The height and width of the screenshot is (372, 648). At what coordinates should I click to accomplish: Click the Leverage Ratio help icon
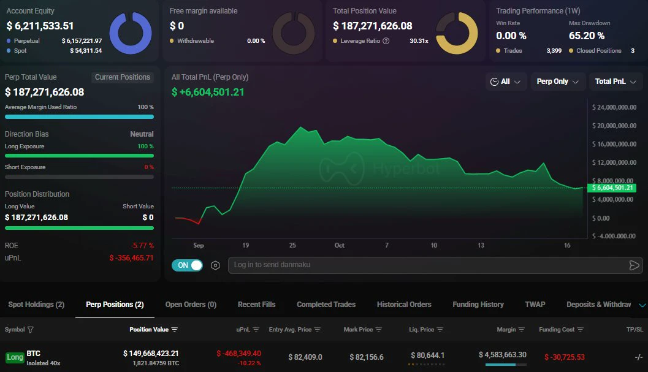[x=386, y=41]
